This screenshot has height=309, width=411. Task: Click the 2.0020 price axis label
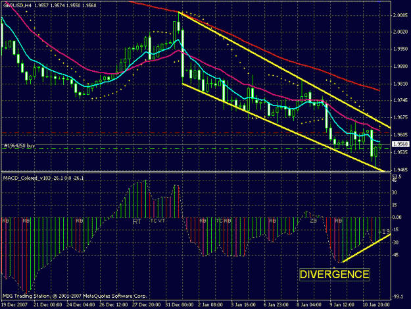pyautogui.click(x=400, y=32)
